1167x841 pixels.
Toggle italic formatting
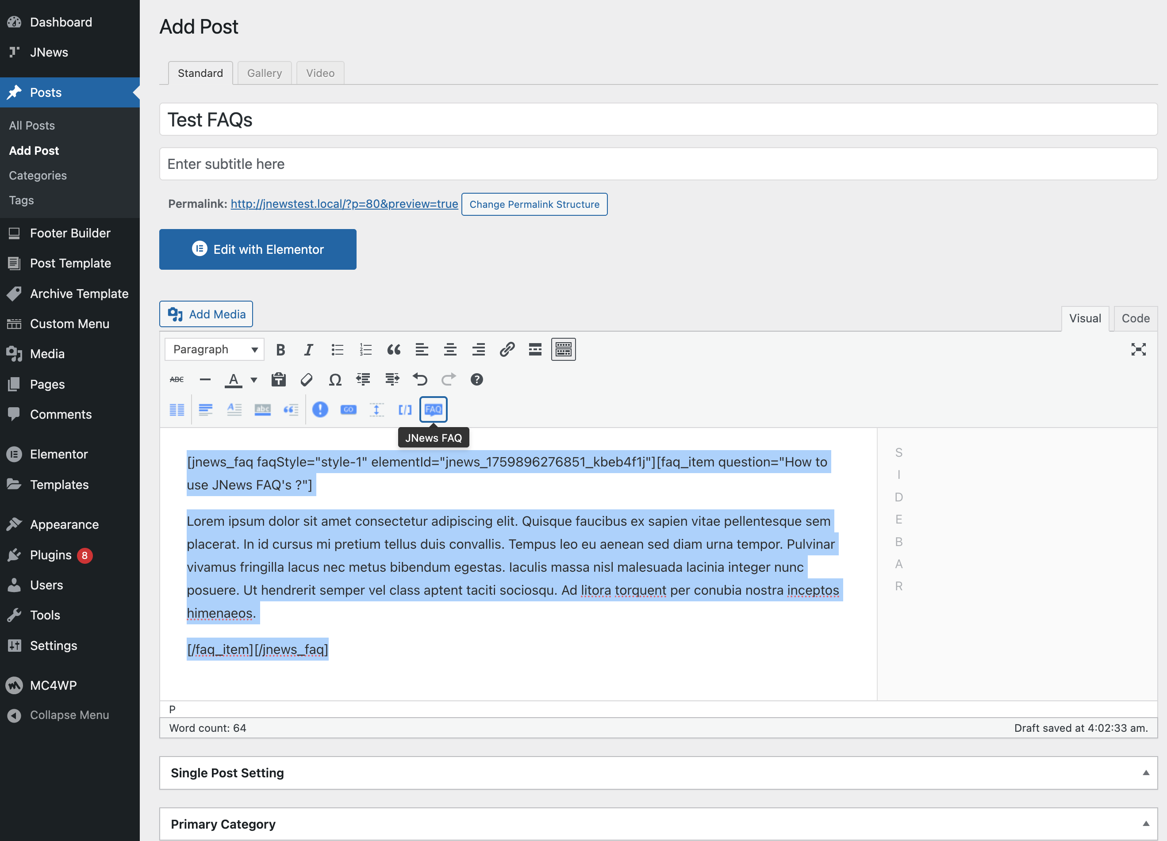point(308,350)
